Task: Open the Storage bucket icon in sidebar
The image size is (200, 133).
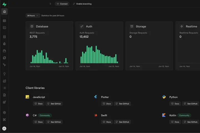Action: [x=4, y=51]
